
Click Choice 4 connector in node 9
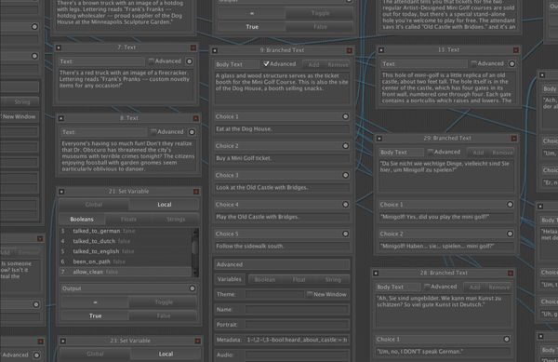[345, 205]
